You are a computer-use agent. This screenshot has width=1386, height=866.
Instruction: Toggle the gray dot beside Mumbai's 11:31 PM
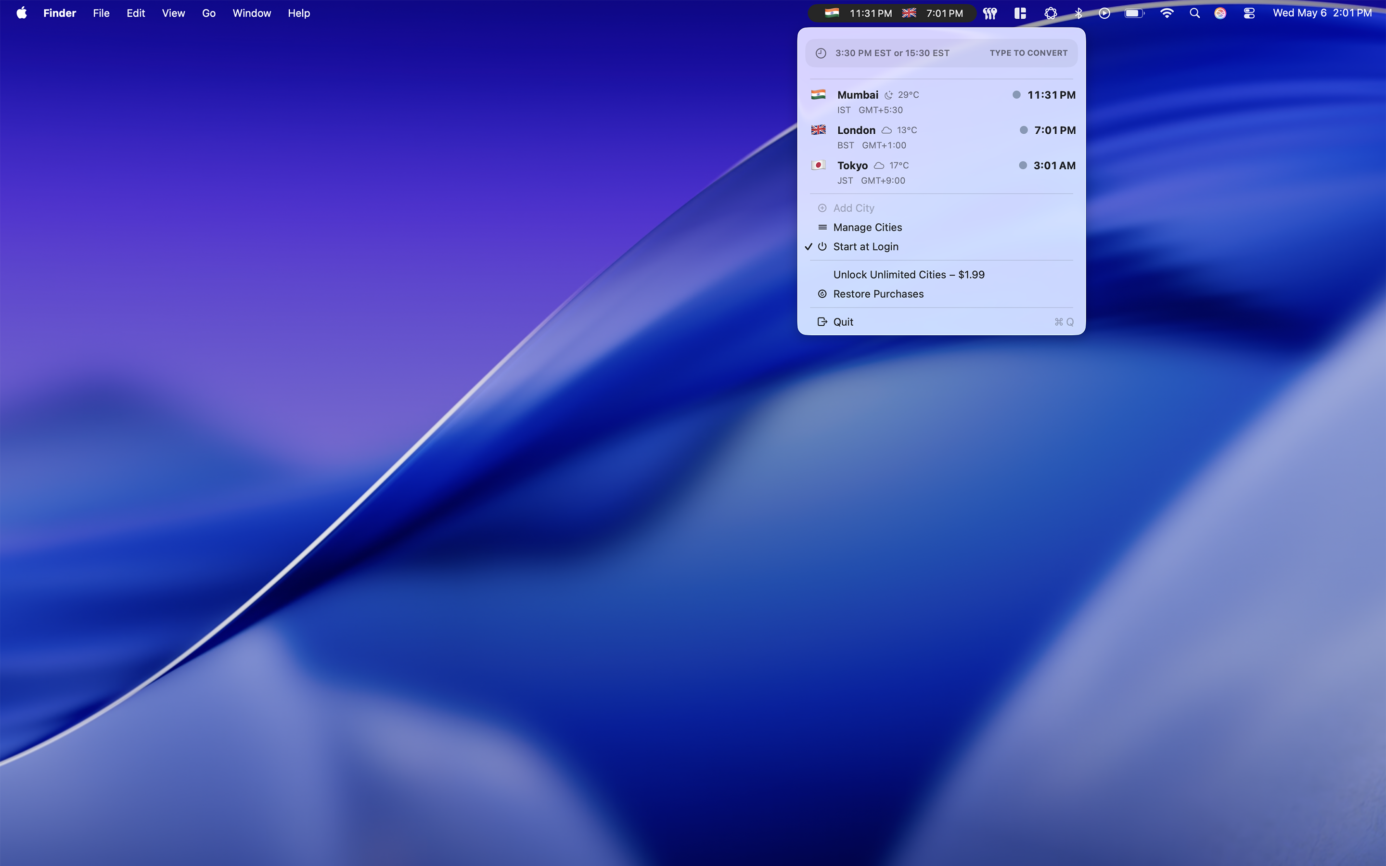[1016, 94]
